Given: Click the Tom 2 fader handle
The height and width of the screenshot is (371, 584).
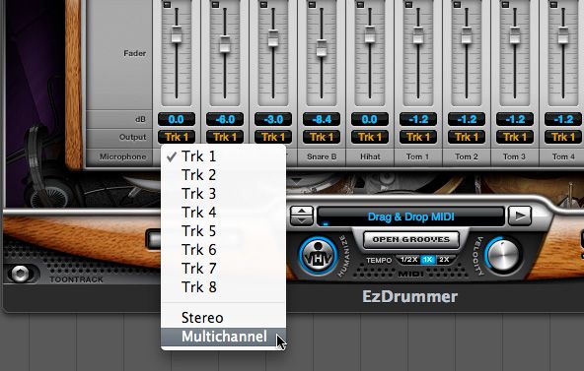Looking at the screenshot, I should click(x=467, y=35).
